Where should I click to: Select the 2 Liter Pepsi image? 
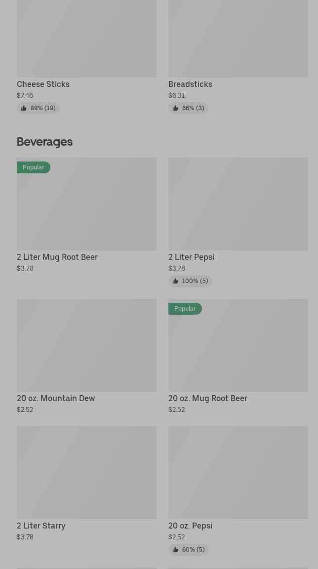pos(238,203)
